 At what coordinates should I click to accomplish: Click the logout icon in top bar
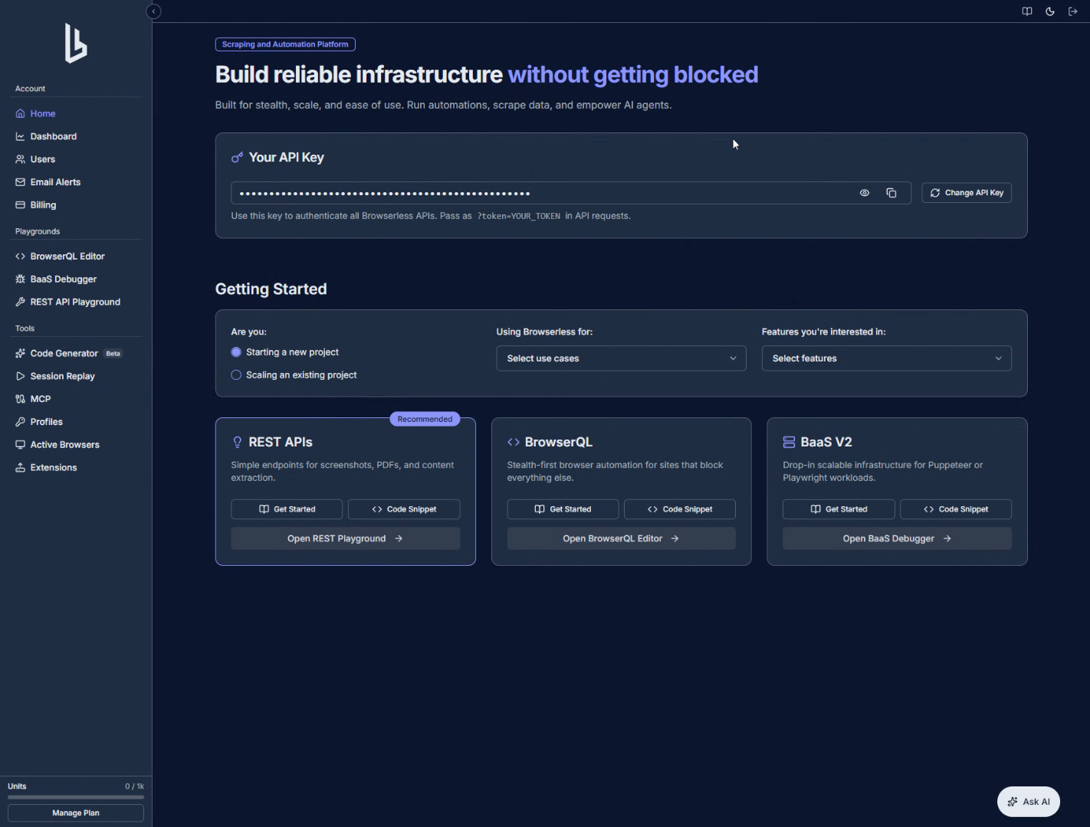click(1073, 11)
